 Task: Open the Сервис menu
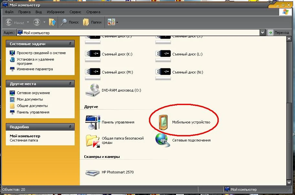click(75, 12)
